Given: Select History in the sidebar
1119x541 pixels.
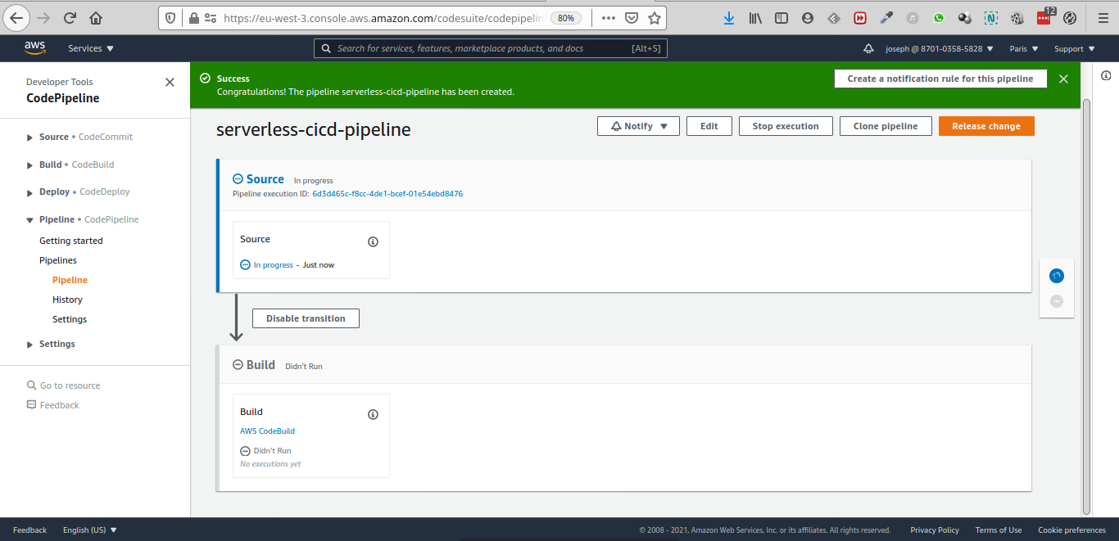Looking at the screenshot, I should point(67,300).
